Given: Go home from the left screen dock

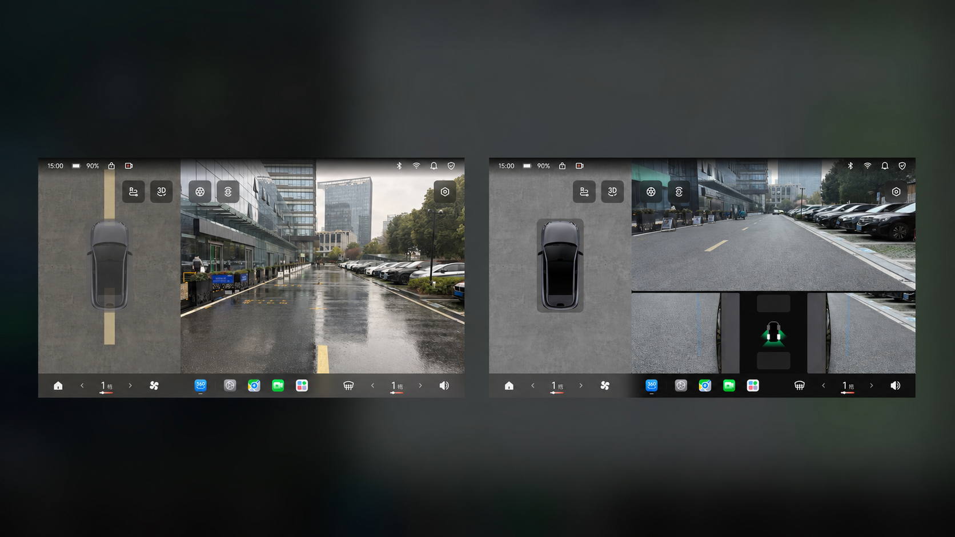Looking at the screenshot, I should click(58, 386).
